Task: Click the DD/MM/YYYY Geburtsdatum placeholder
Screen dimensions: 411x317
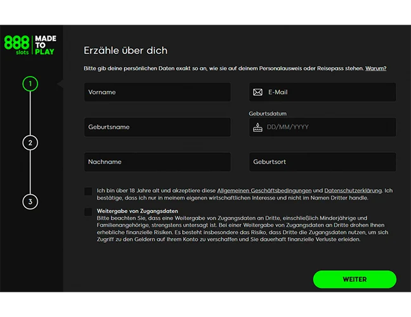Action: point(287,127)
